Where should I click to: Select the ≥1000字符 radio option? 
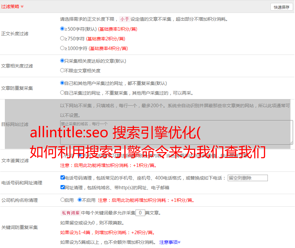click(62, 48)
